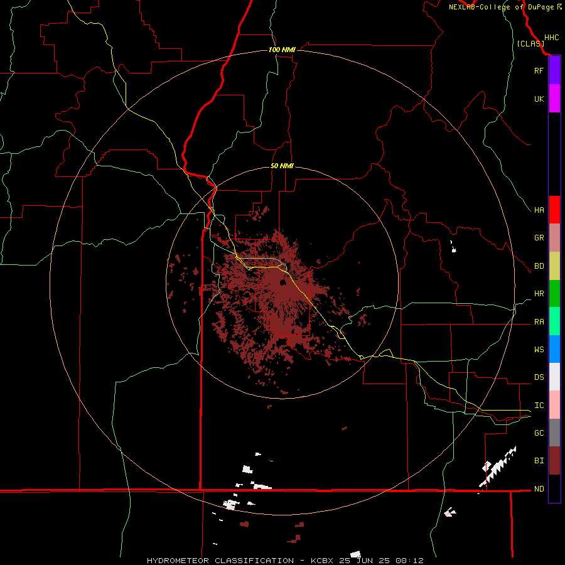Click the DS white legend swatch
This screenshot has width=565, height=565.
coord(554,377)
